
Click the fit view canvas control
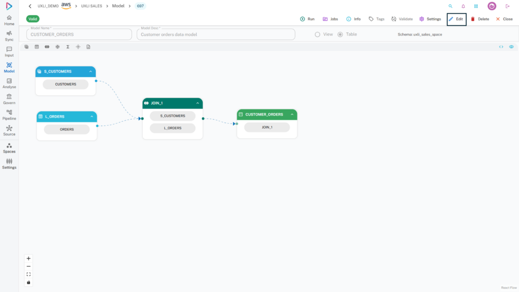coord(28,274)
